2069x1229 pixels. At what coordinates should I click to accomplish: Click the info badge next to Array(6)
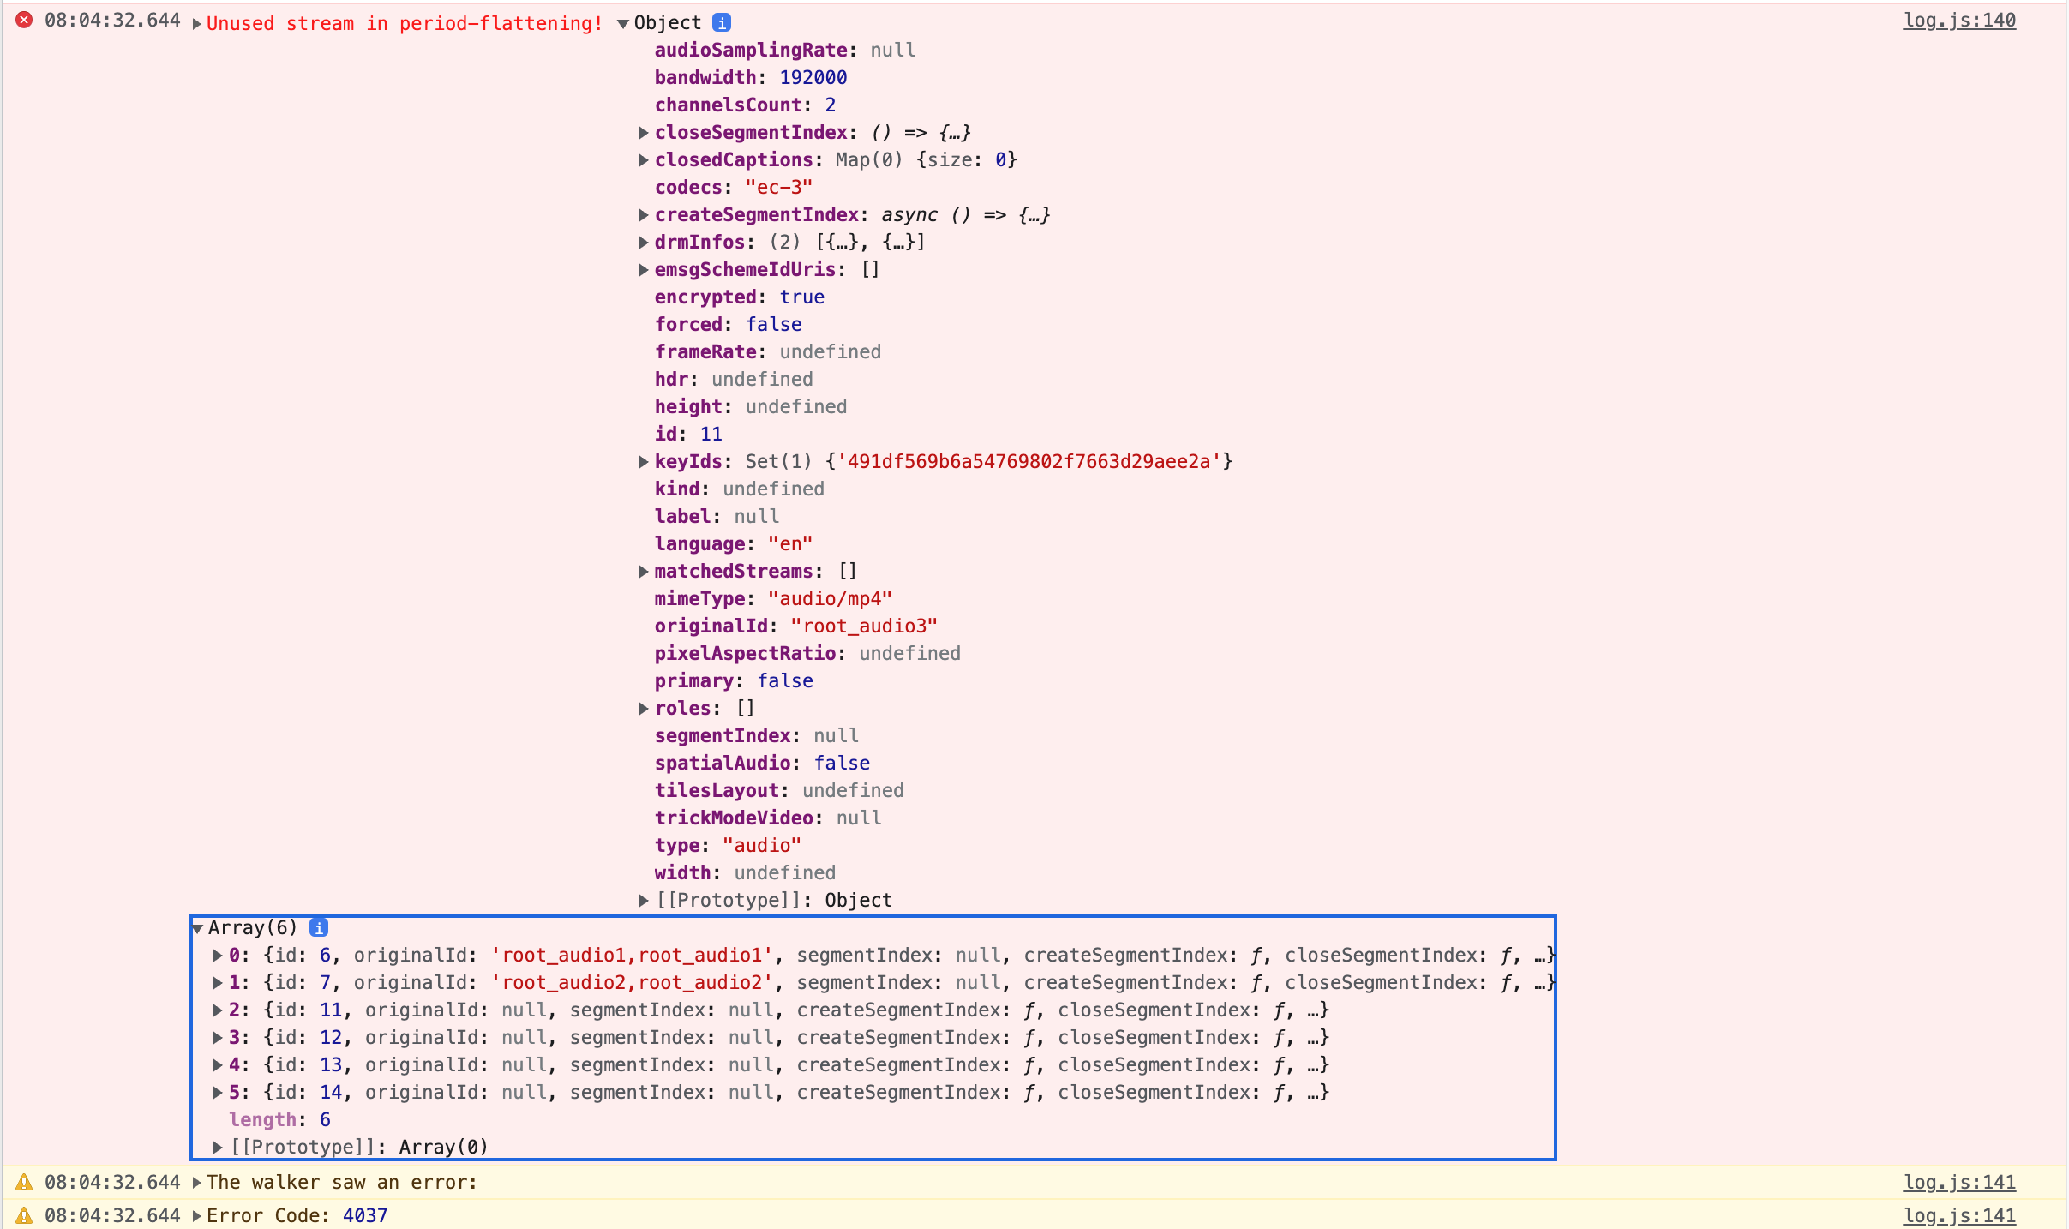tap(318, 928)
